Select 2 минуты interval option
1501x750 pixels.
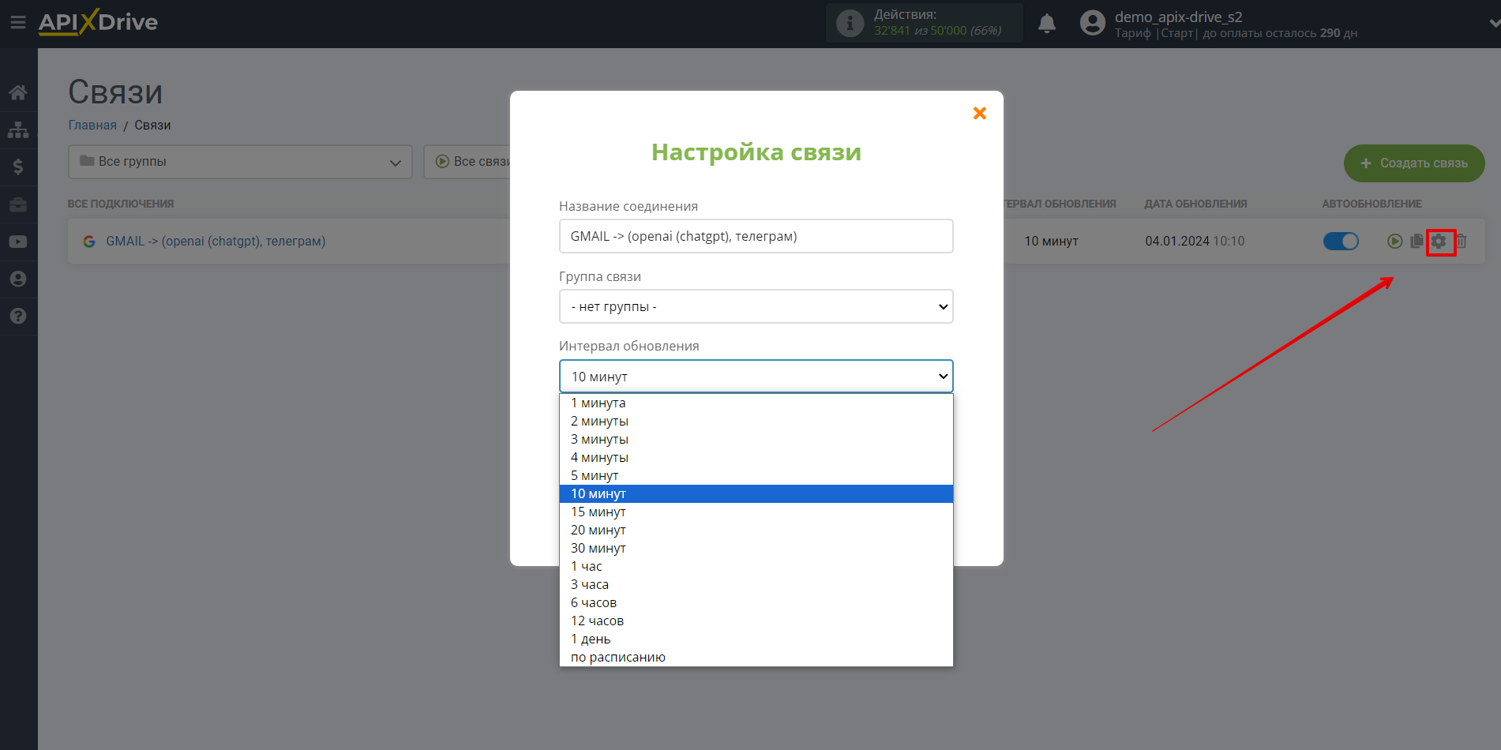click(756, 421)
